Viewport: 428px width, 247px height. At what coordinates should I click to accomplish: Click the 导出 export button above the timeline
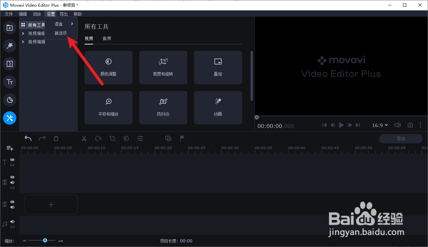click(401, 139)
